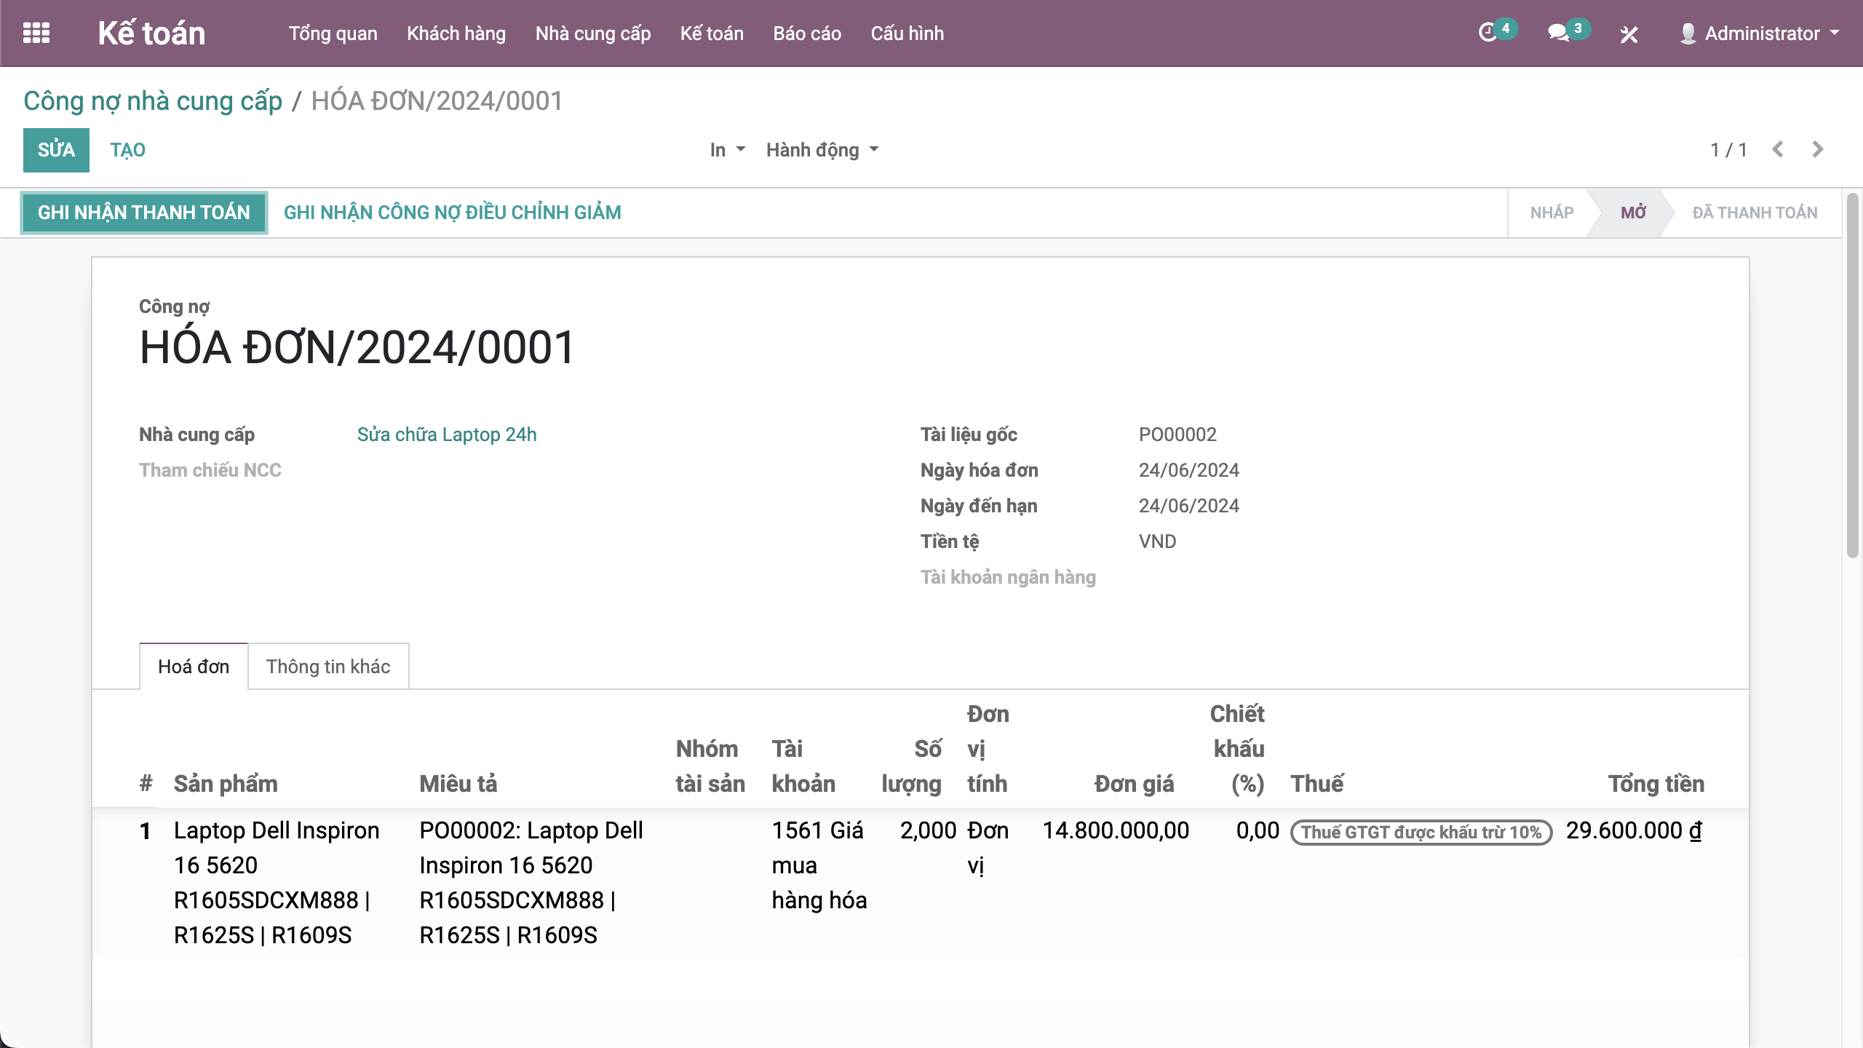Open the Báo cáo menu
Viewport: 1863px width, 1048px height.
[x=806, y=33]
